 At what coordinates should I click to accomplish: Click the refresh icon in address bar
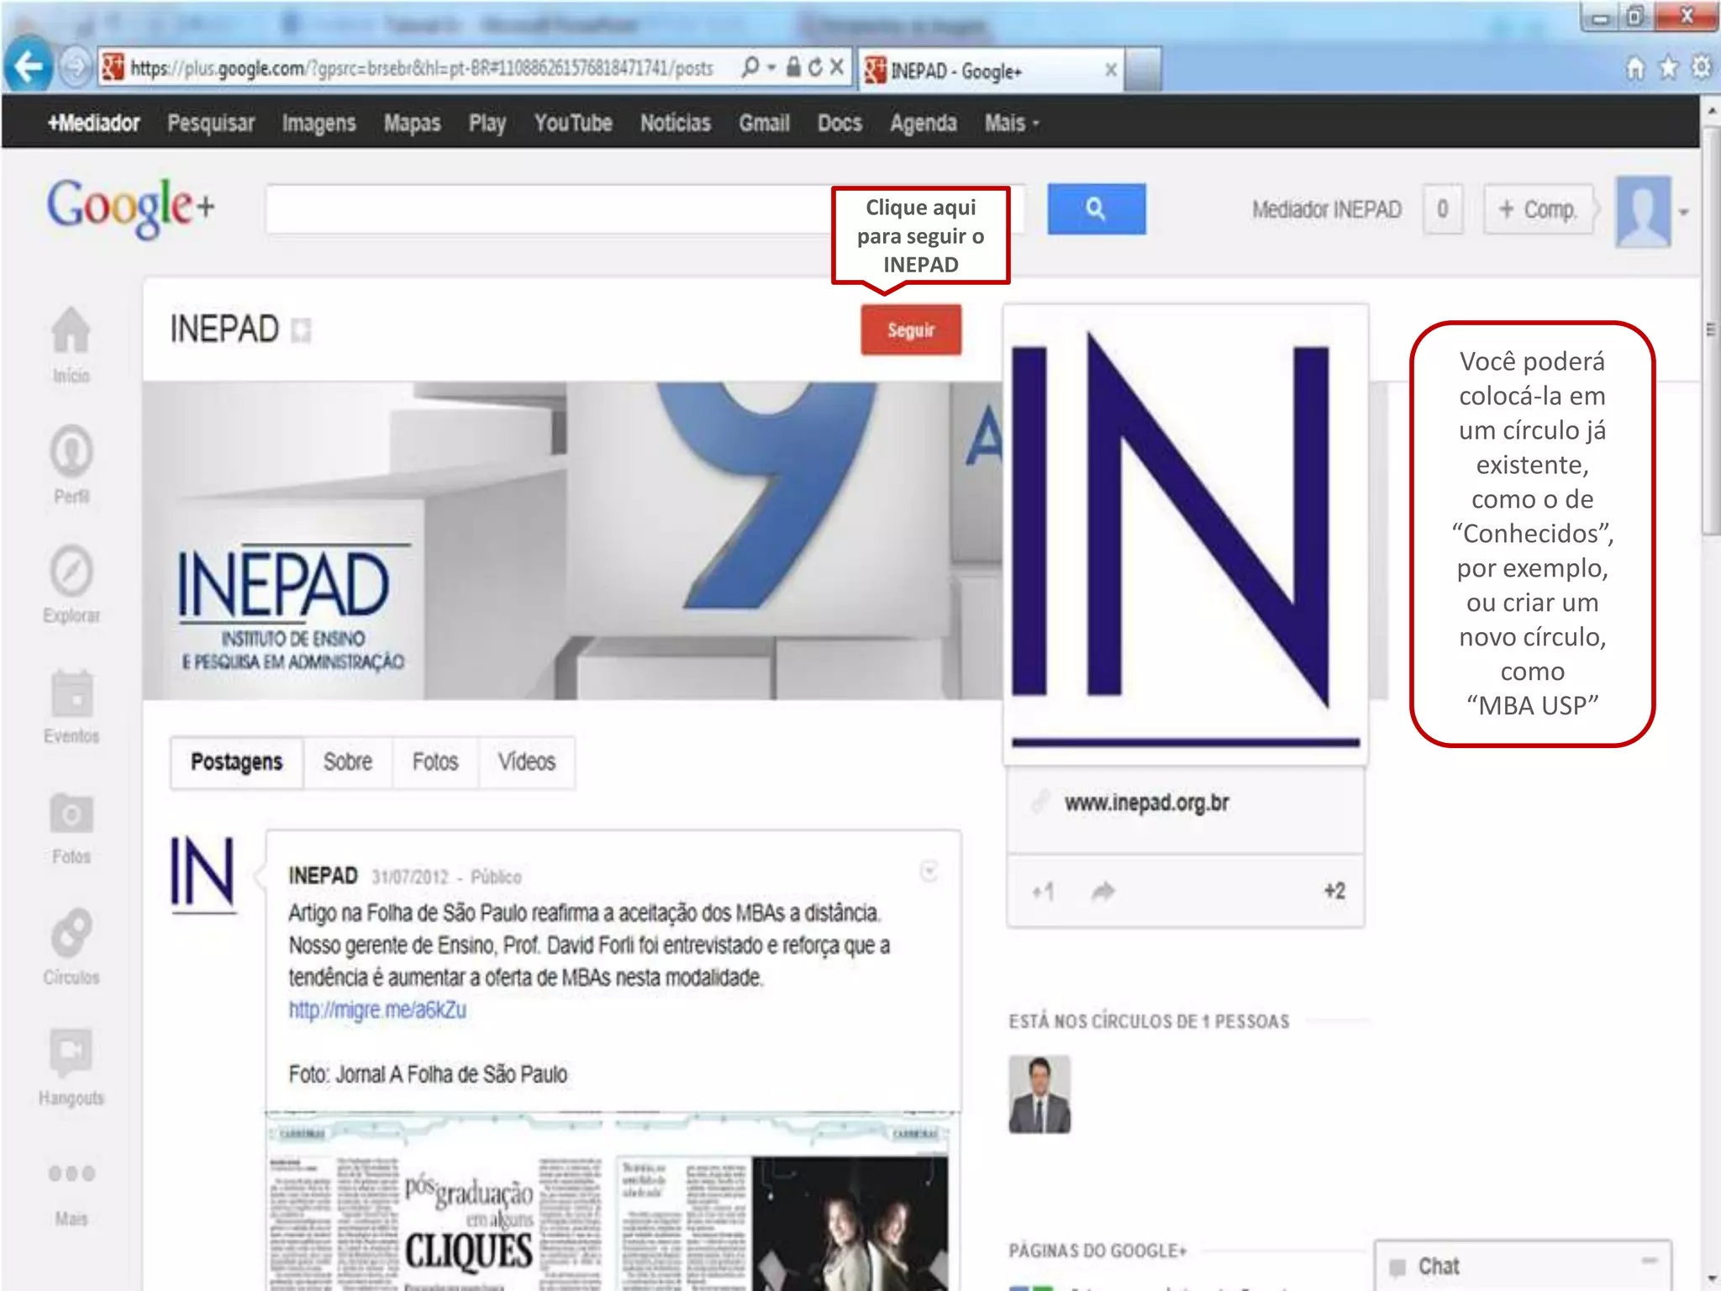[815, 67]
